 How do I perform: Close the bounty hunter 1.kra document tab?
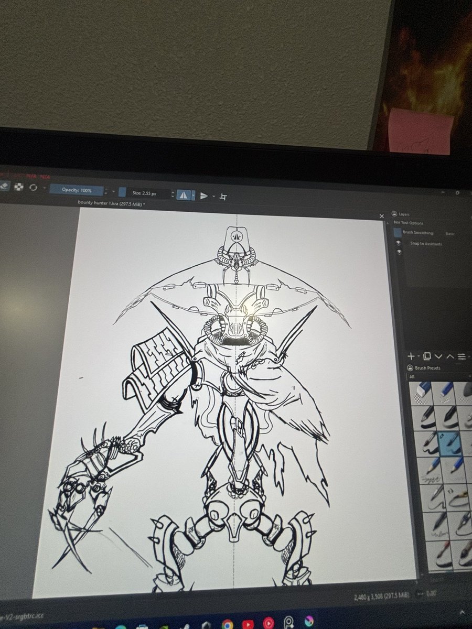382,215
